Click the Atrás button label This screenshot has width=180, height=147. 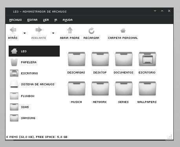(13, 38)
